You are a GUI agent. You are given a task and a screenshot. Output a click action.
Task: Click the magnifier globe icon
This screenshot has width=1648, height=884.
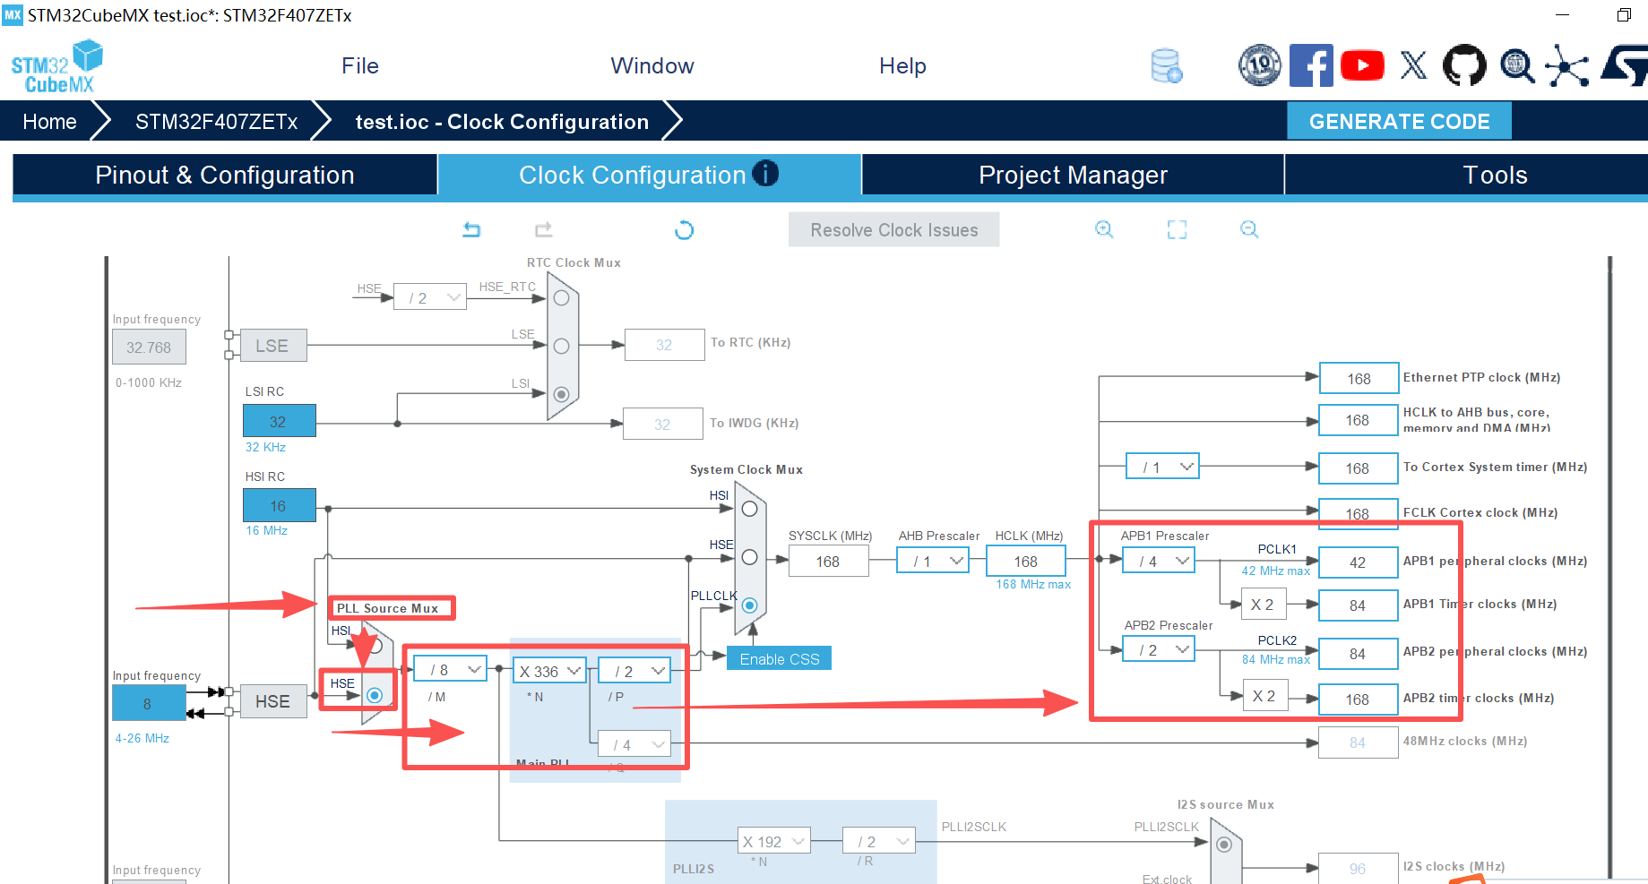pos(1516,65)
